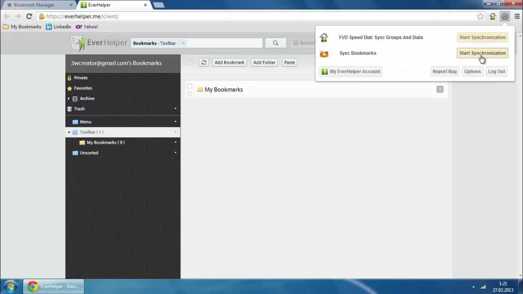Screen dimensions: 523x294
Task: Click the Trash can icon
Action: 70,109
